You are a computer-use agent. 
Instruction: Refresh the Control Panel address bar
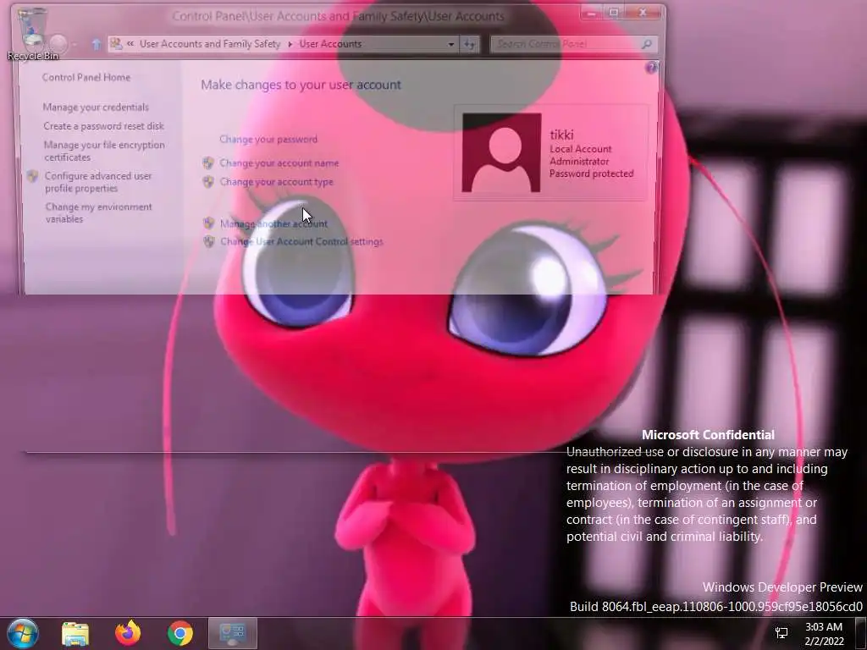tap(469, 44)
